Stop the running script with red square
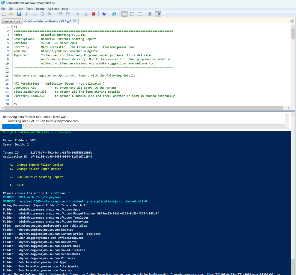The width and height of the screenshot is (296, 275). click(x=93, y=14)
